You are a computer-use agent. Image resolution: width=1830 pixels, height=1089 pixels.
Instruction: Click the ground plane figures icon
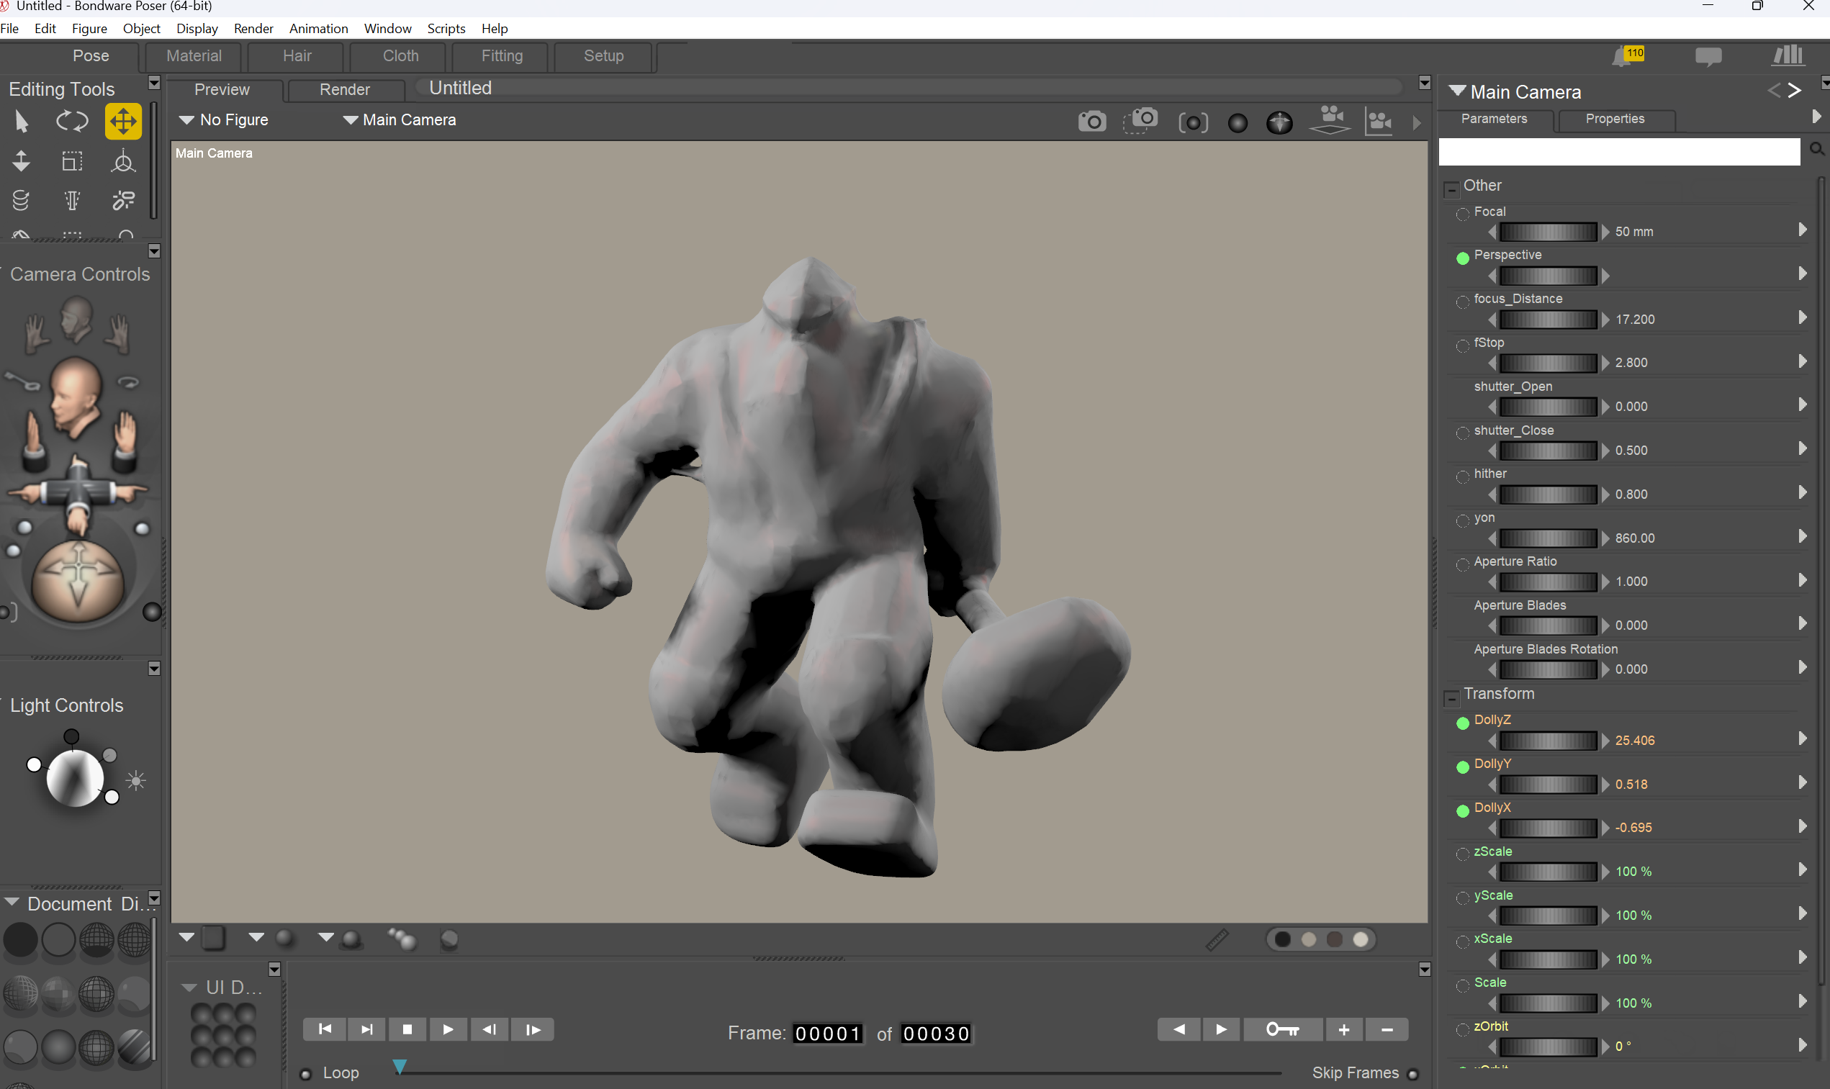[1330, 119]
